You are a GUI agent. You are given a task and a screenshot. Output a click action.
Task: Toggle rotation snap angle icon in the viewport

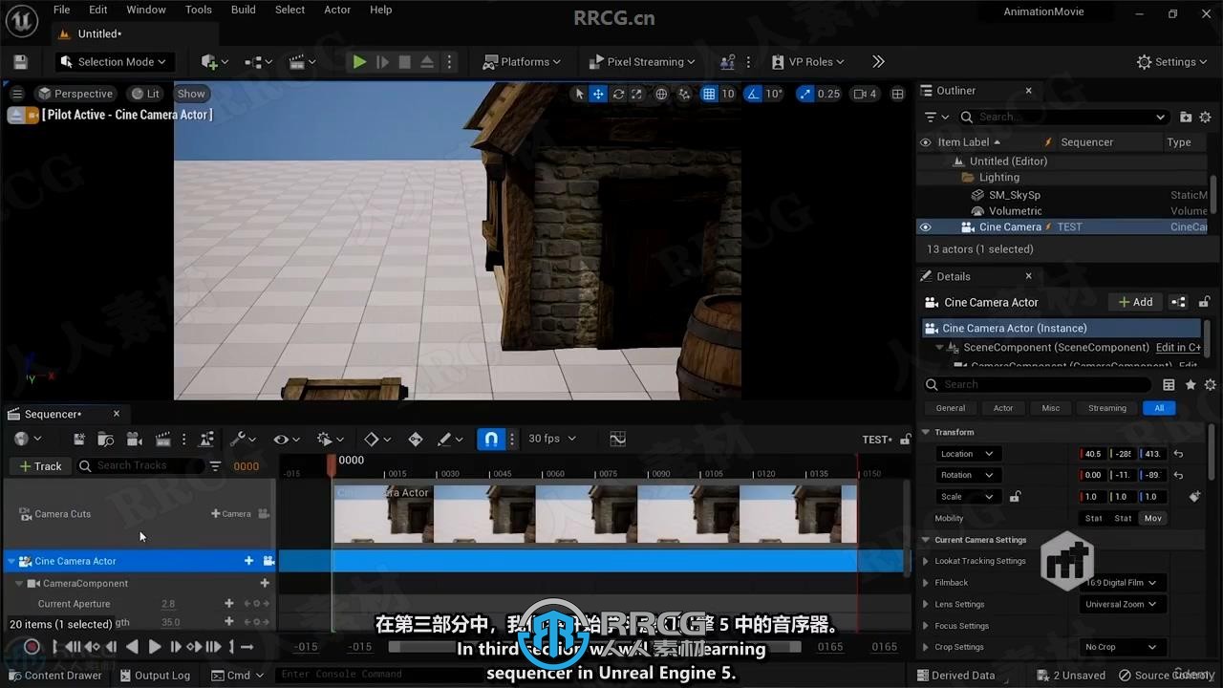click(753, 94)
